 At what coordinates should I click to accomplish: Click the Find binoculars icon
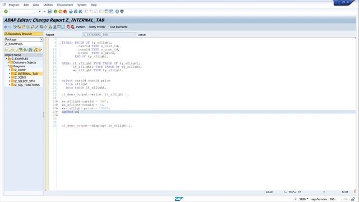76,11
